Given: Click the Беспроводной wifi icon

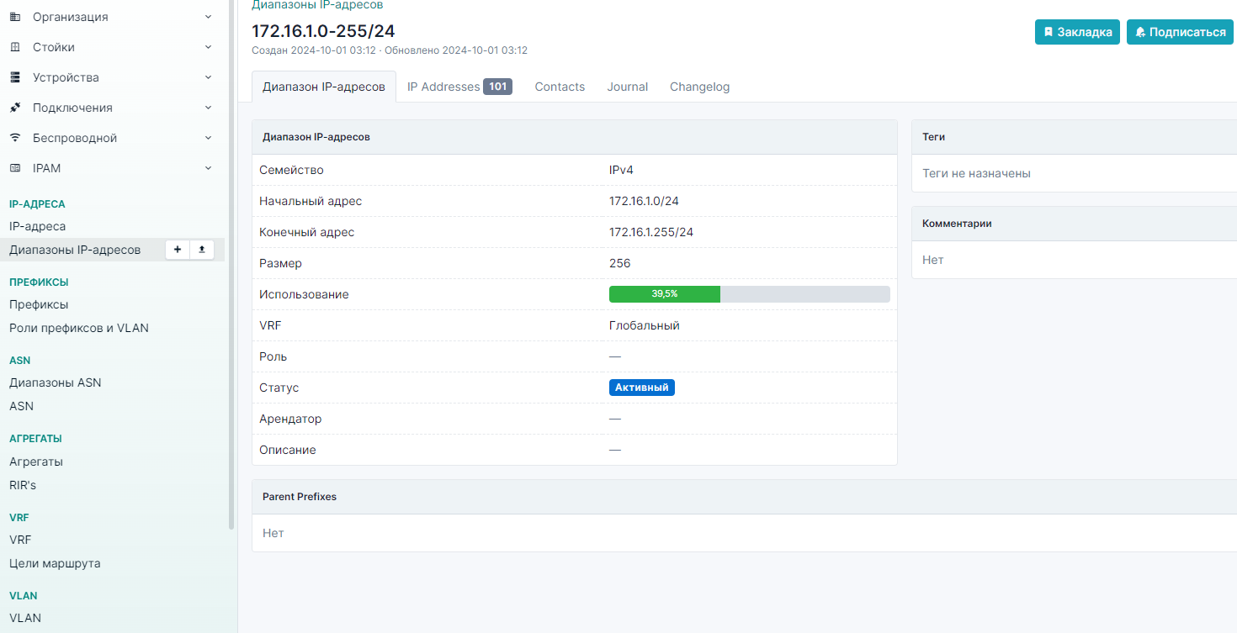Looking at the screenshot, I should click(x=15, y=138).
